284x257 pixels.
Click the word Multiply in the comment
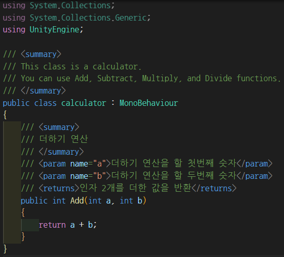click(160, 79)
